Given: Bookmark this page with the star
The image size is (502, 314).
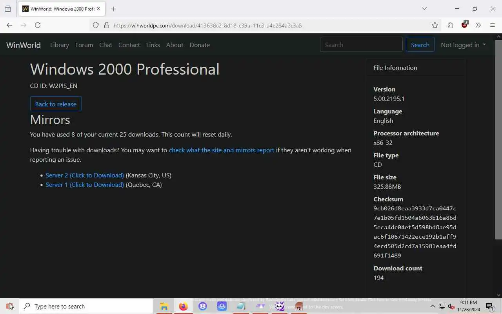Looking at the screenshot, I should tap(435, 25).
